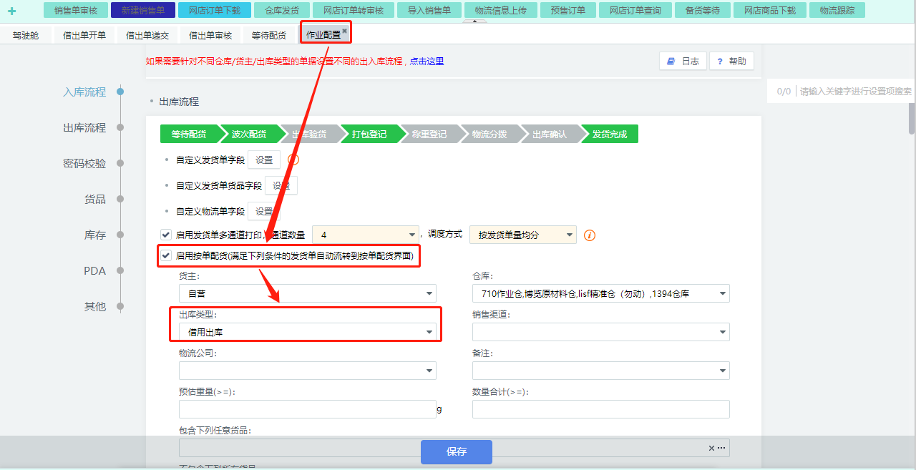Clear the 包含下列任意货品 field with the x icon

coord(711,448)
